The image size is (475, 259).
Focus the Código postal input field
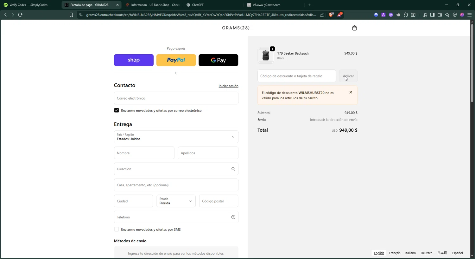point(218,201)
